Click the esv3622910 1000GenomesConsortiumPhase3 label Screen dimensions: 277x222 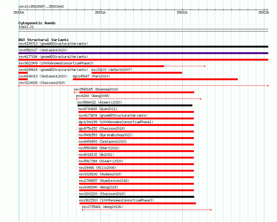[x=116, y=200]
